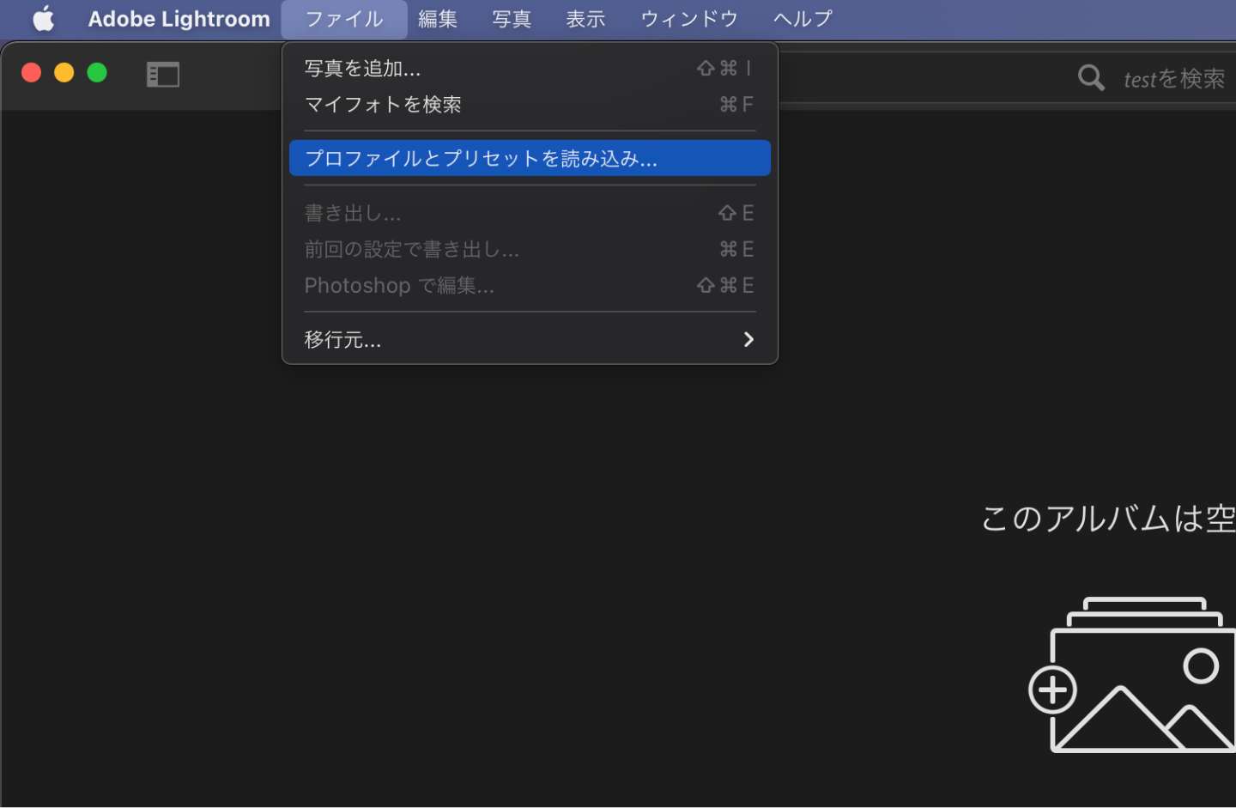Open the 編集 menu
1236x808 pixels.
click(438, 19)
